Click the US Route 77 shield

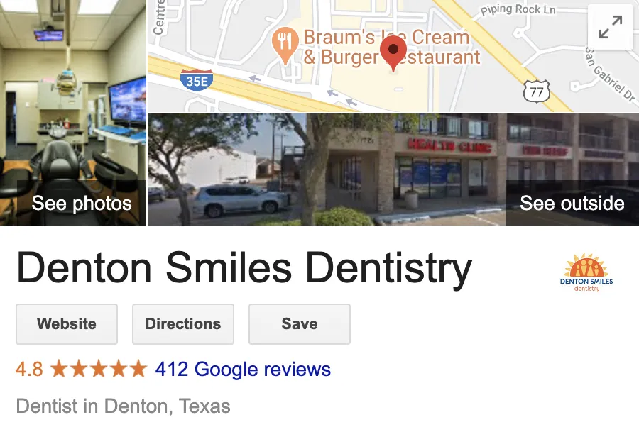pyautogui.click(x=537, y=91)
